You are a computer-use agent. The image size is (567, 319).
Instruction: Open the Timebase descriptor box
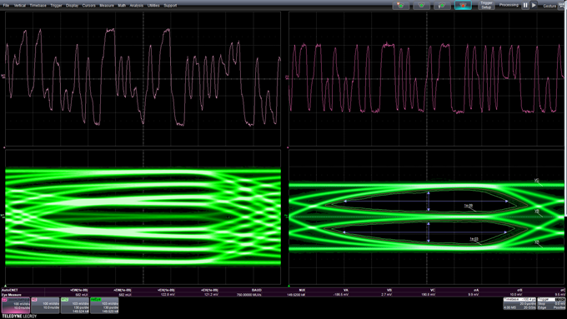tap(519, 303)
